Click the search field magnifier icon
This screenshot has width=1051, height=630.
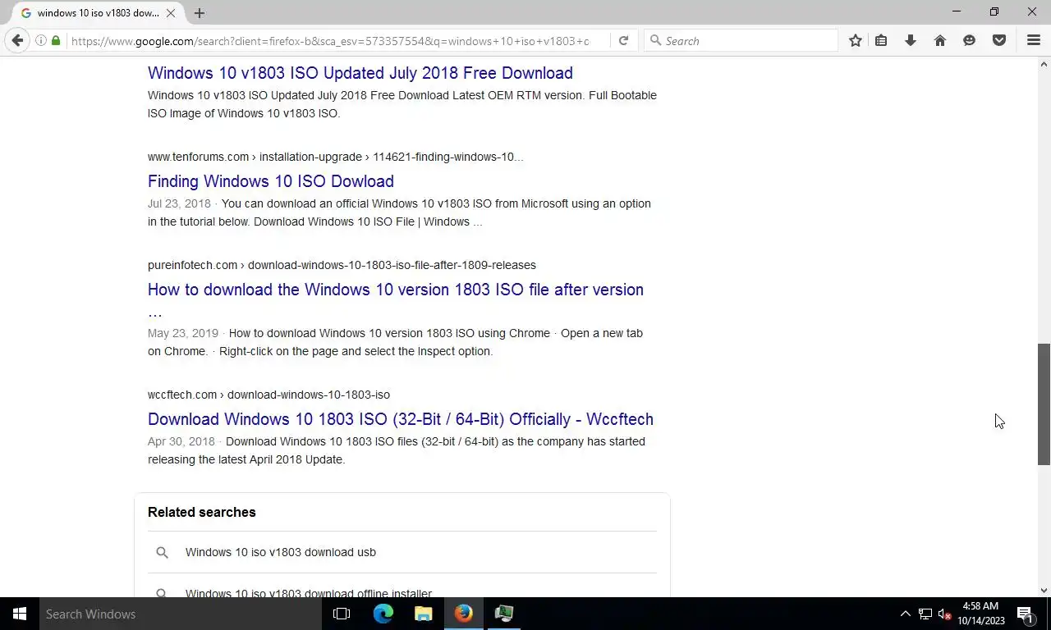point(655,40)
